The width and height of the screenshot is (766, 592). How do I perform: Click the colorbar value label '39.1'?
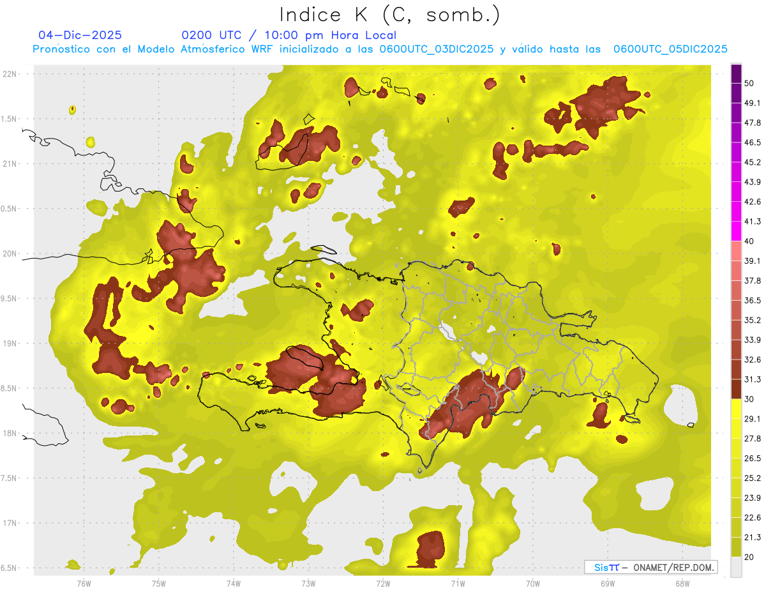pyautogui.click(x=753, y=261)
